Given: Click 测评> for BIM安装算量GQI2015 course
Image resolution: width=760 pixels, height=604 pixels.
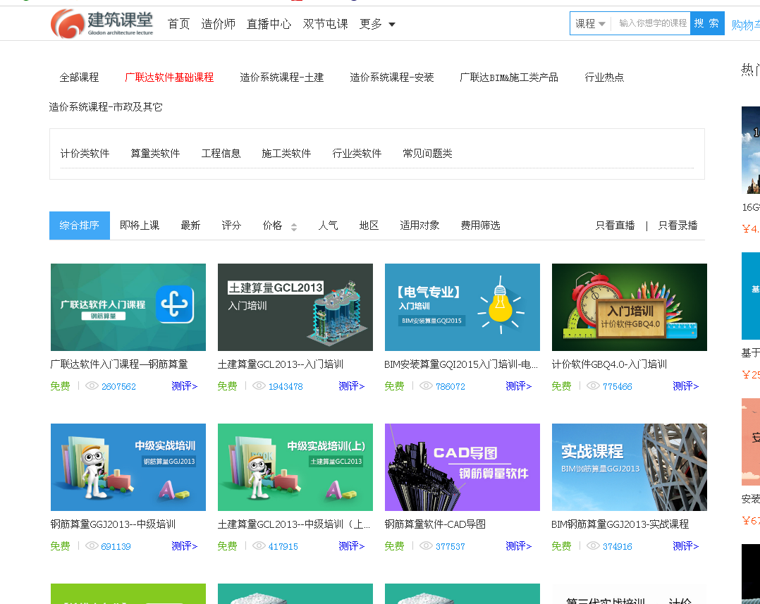Looking at the screenshot, I should 518,386.
